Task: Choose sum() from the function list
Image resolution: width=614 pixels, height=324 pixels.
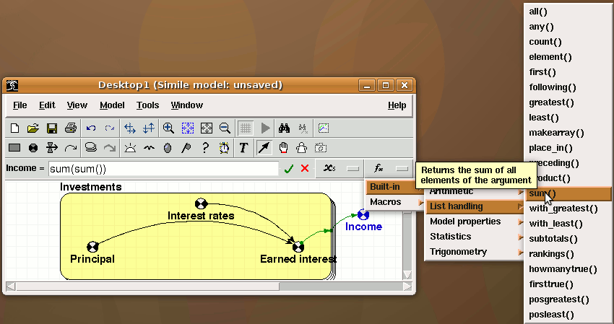Action: click(x=568, y=193)
